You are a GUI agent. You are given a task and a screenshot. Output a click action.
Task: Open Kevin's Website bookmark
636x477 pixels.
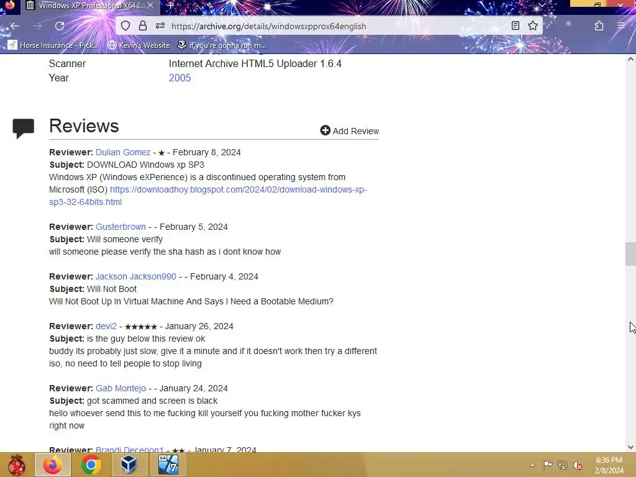pyautogui.click(x=139, y=45)
